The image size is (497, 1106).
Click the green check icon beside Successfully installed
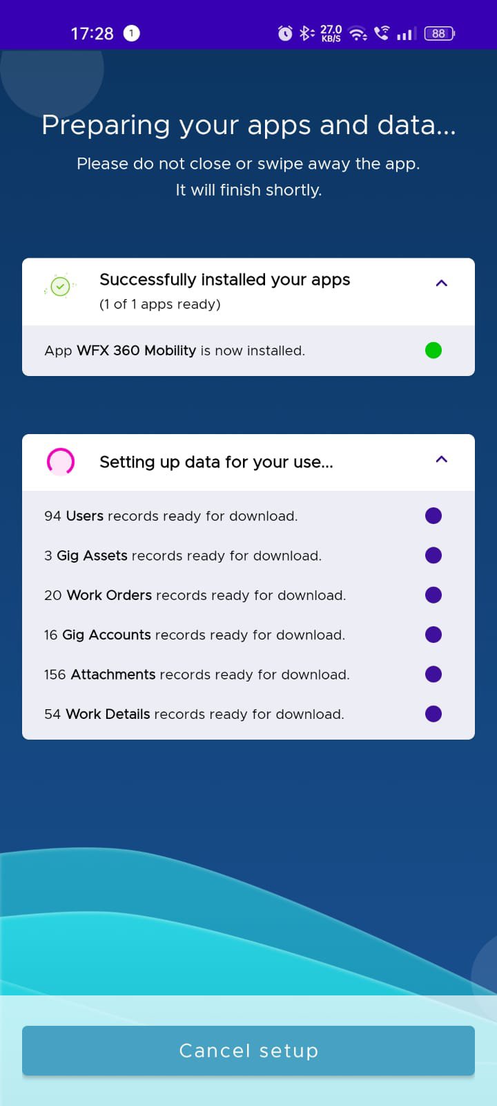[x=59, y=285]
